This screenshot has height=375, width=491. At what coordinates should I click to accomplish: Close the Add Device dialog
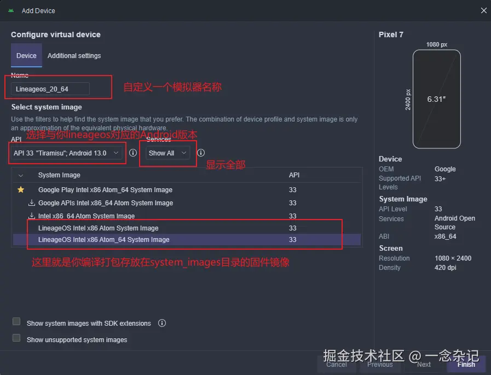(x=483, y=10)
